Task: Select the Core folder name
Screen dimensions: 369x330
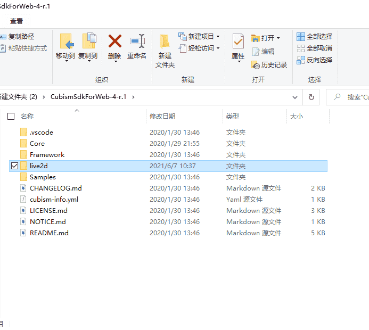Action: point(37,144)
